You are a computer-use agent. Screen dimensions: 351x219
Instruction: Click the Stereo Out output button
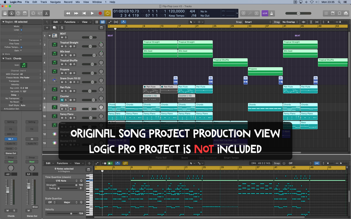click(x=11, y=153)
